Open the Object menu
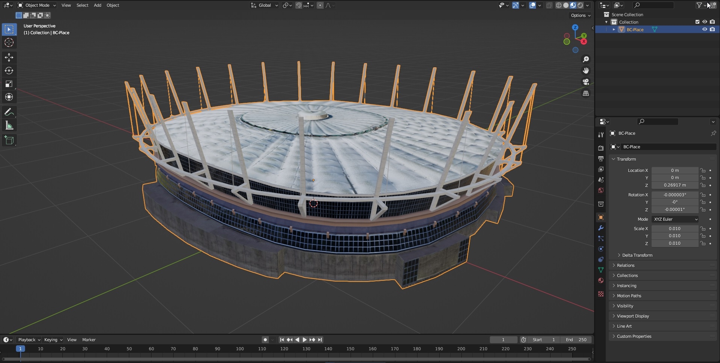Image resolution: width=720 pixels, height=363 pixels. (113, 5)
